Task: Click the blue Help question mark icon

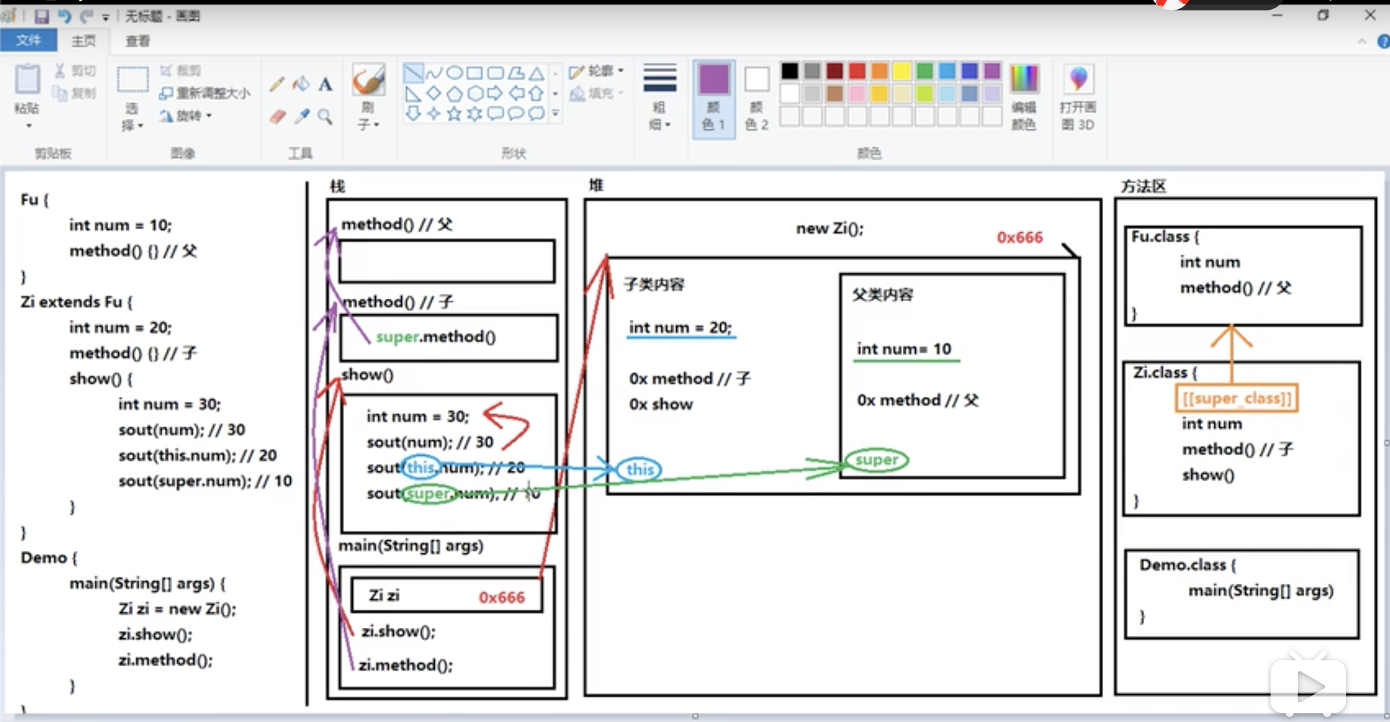Action: coord(1383,42)
